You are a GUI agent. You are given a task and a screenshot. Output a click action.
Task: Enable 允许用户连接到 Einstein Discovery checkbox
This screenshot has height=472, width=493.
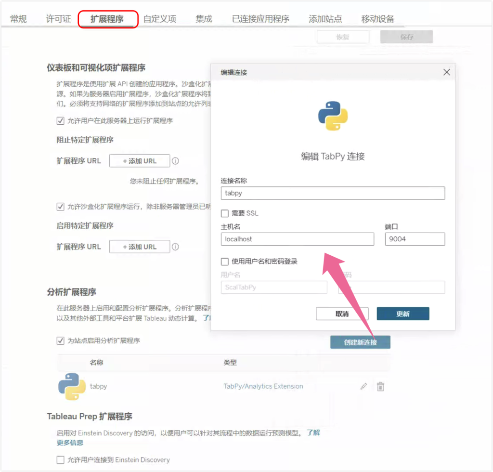tap(61, 460)
